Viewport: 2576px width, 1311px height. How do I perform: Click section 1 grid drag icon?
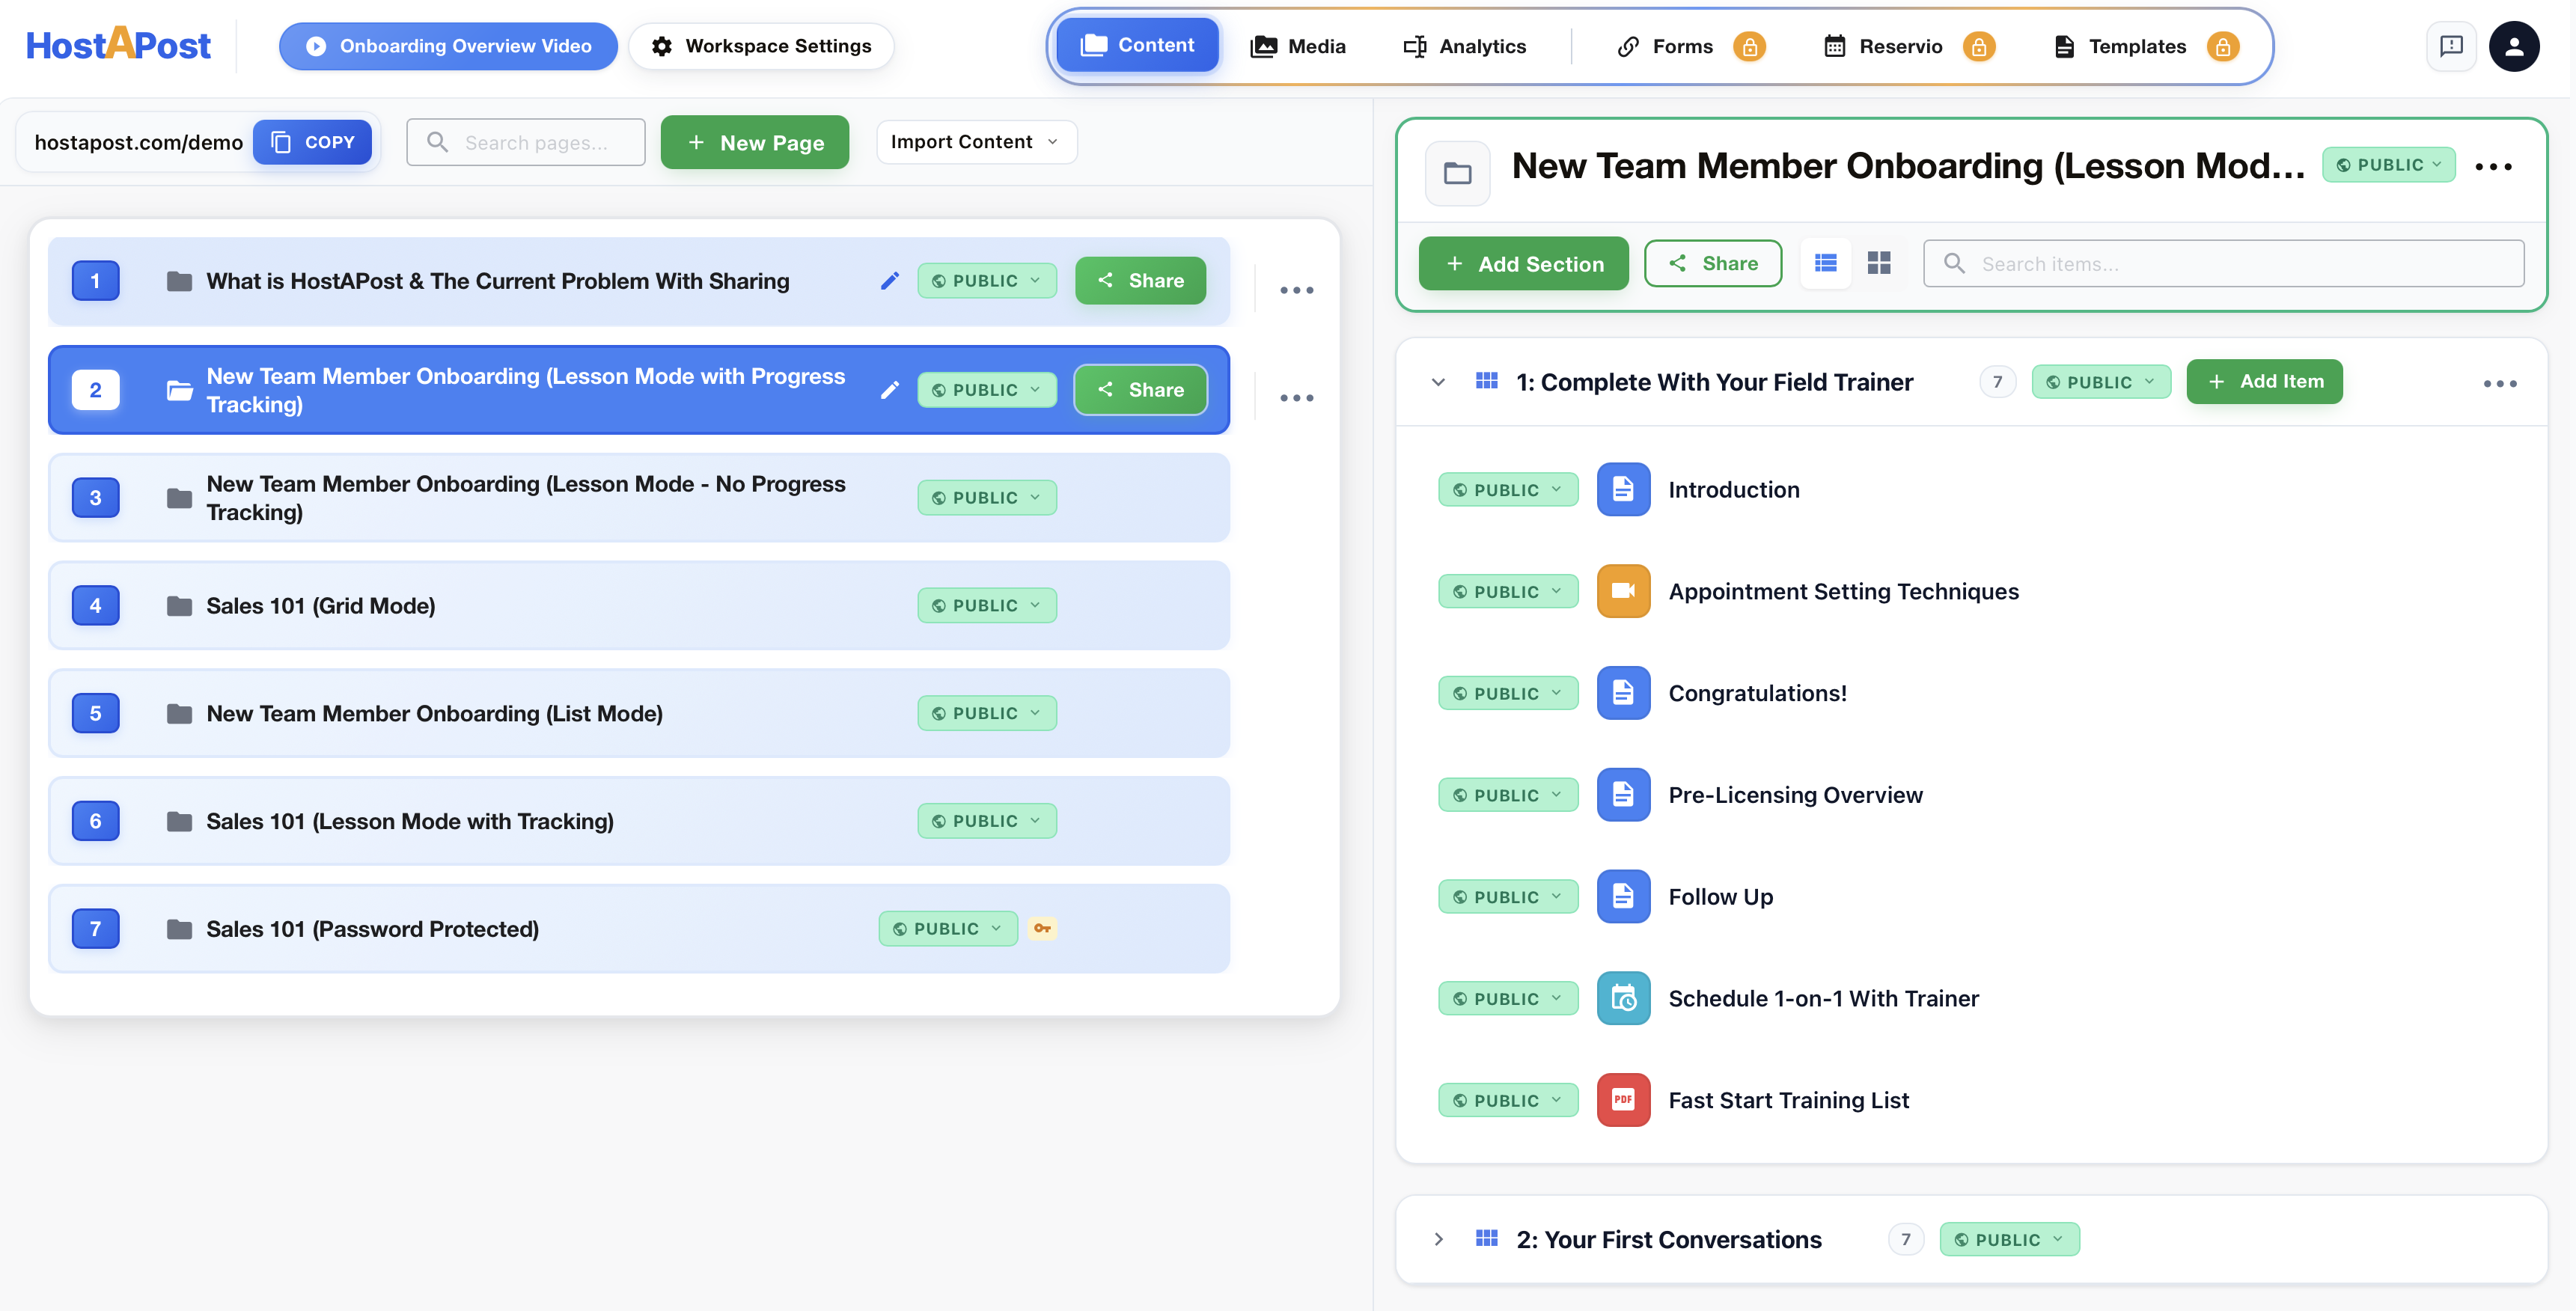[1487, 381]
